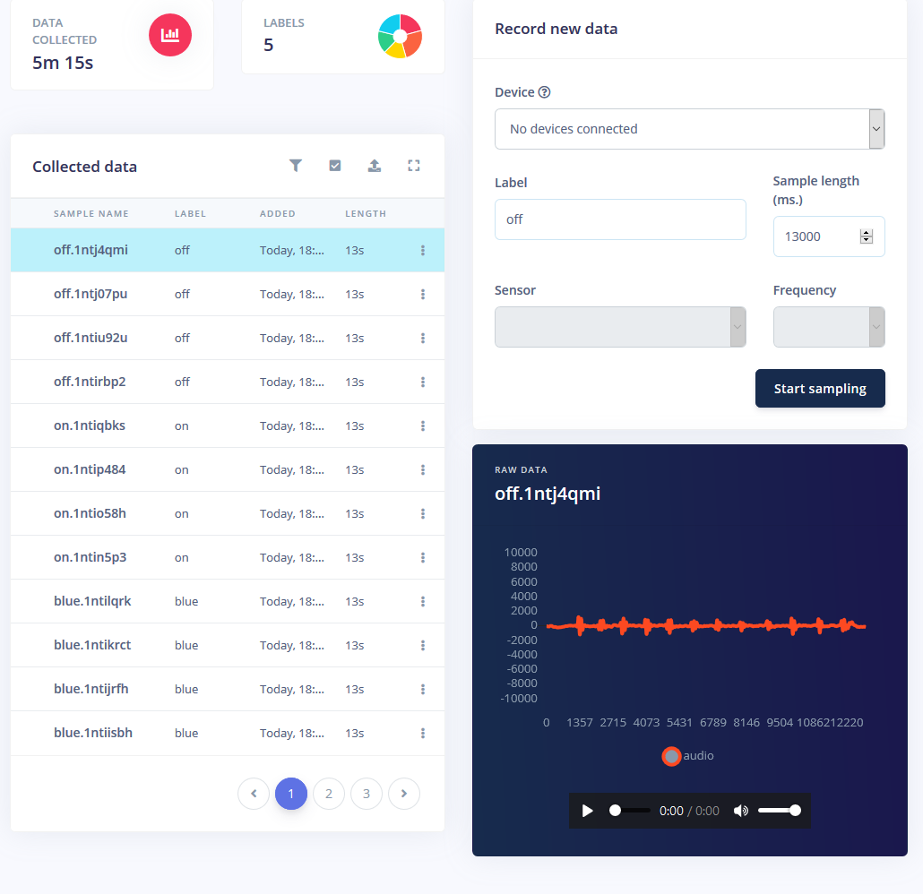Go to page 2 of collected data

coord(328,794)
